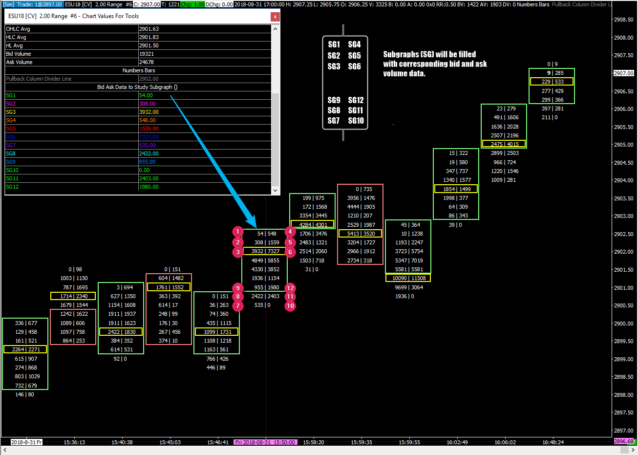Screen dimensions: 638x455
Task: Click the yellow-boxed 10090 | 11508 cell
Action: (x=408, y=278)
